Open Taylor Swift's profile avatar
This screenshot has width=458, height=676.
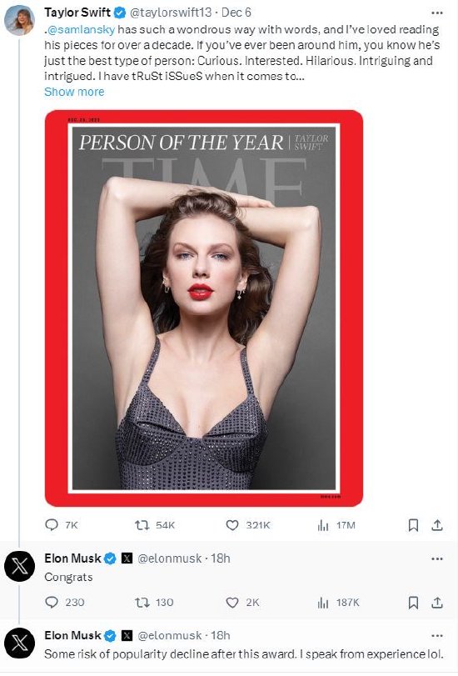(x=19, y=20)
